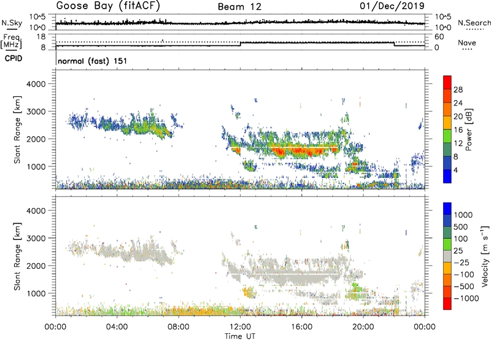Click "Slant Range [km]" on the velocity panel
Screen dimensions: 491x340
[x=17, y=257]
